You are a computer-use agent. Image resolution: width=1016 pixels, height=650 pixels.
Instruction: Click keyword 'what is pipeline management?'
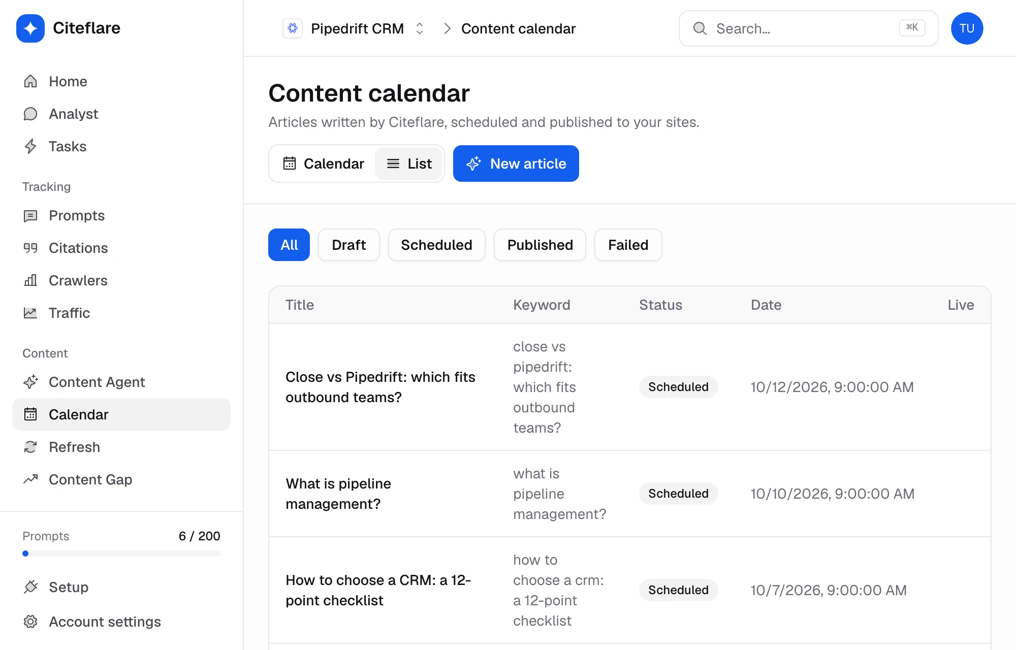[560, 494]
